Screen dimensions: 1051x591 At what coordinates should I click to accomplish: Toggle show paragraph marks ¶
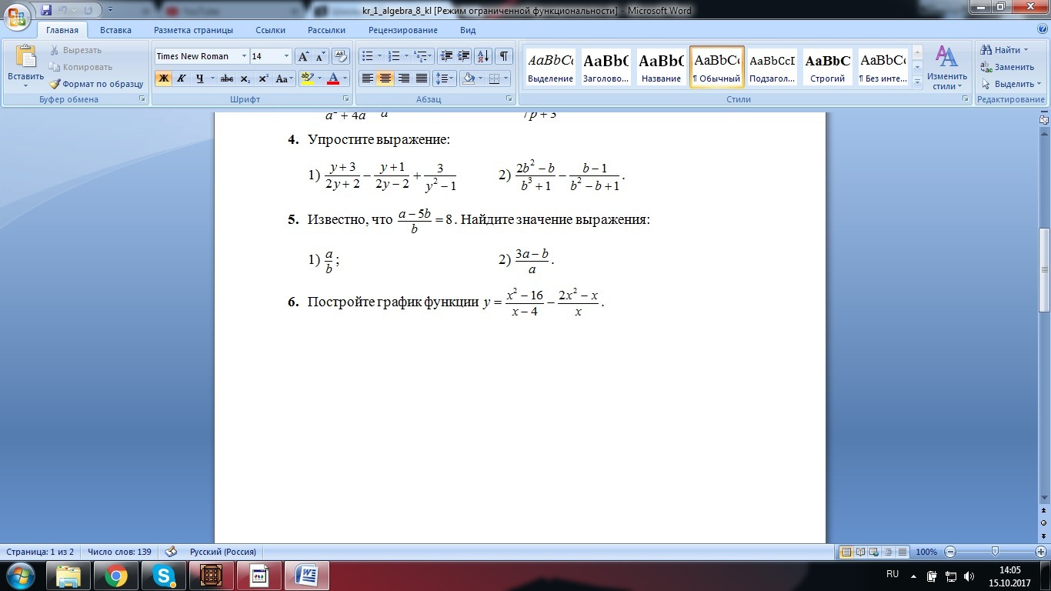504,56
